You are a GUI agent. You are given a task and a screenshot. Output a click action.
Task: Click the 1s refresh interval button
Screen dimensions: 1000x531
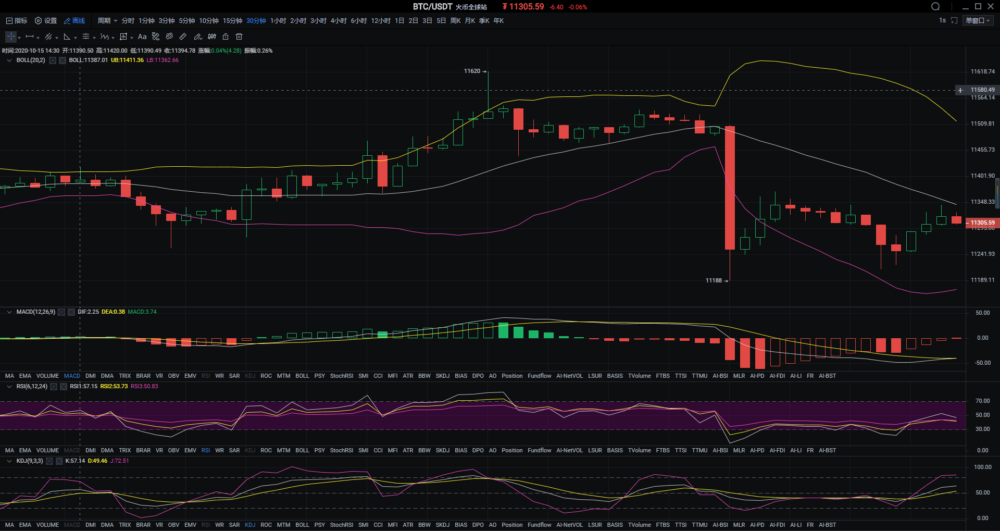click(x=942, y=20)
